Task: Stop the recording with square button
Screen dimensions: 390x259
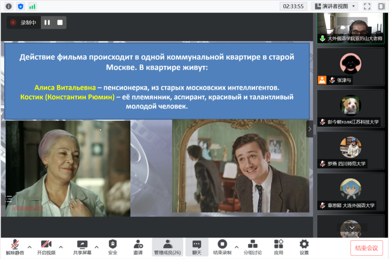Action: click(60, 22)
